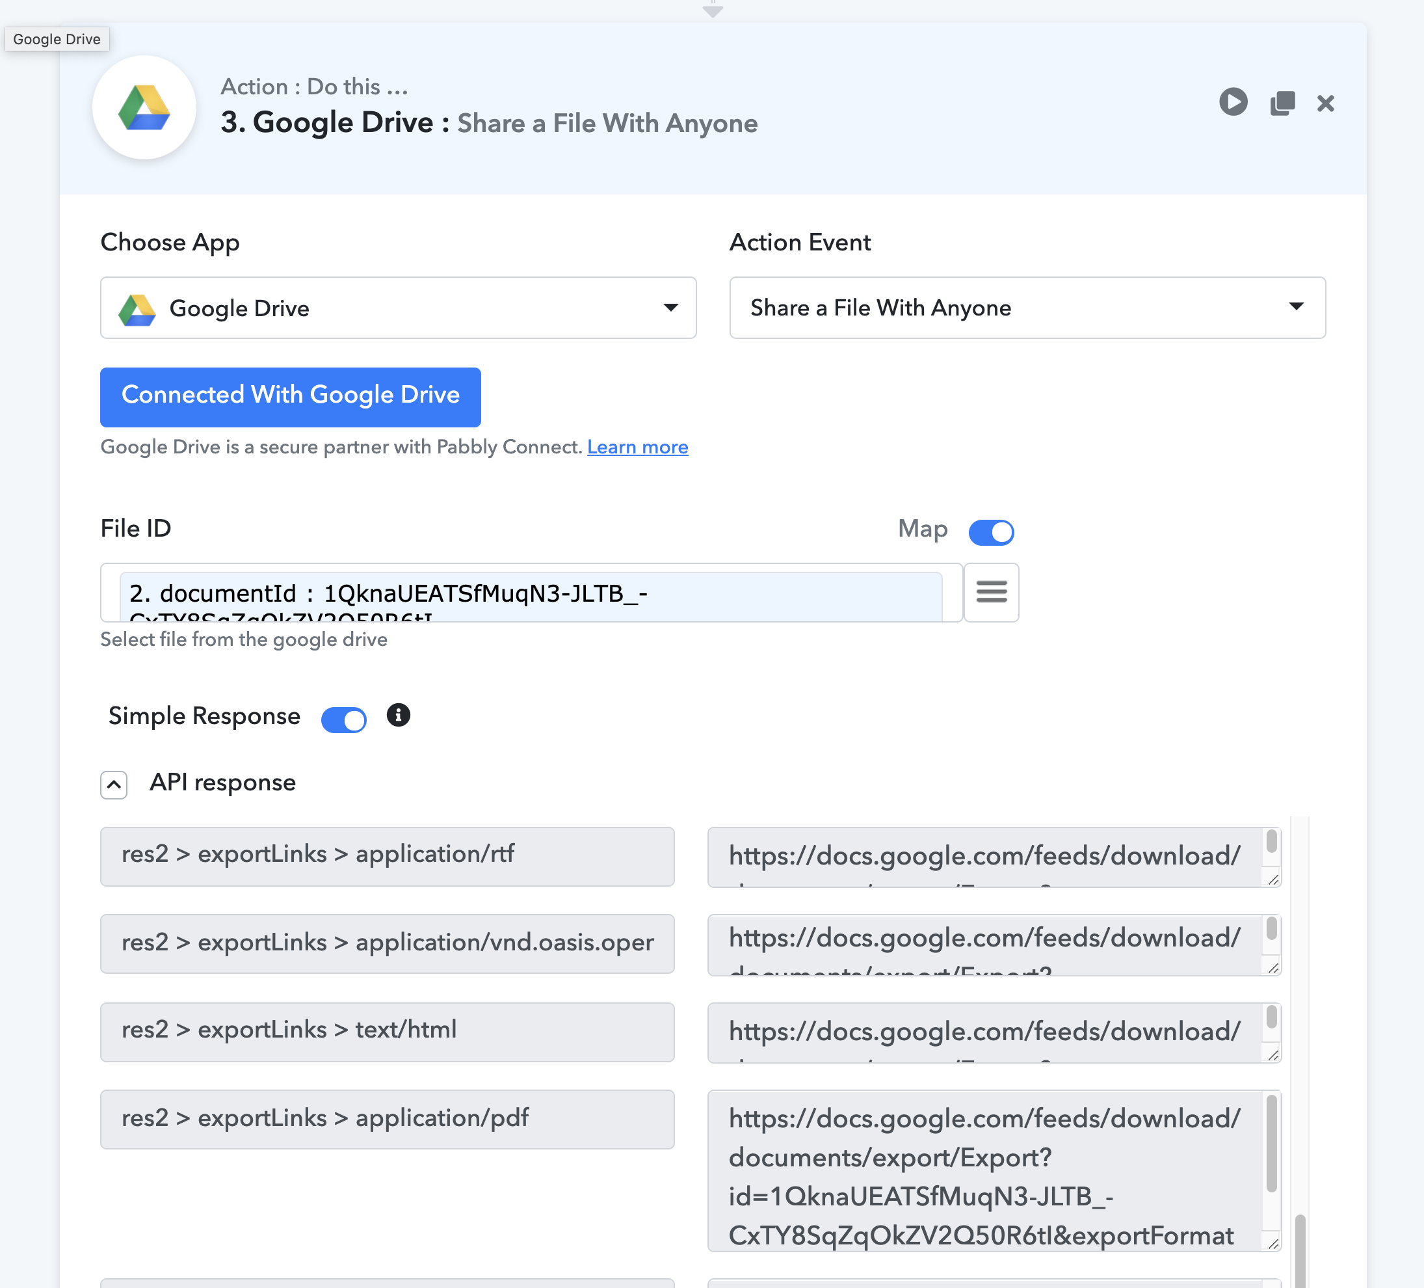The height and width of the screenshot is (1288, 1424).
Task: Click the application/vnd.oasis URL value box
Action: pos(994,945)
